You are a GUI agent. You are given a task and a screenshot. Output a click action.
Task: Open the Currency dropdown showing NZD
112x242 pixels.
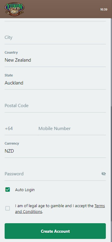coord(55,148)
